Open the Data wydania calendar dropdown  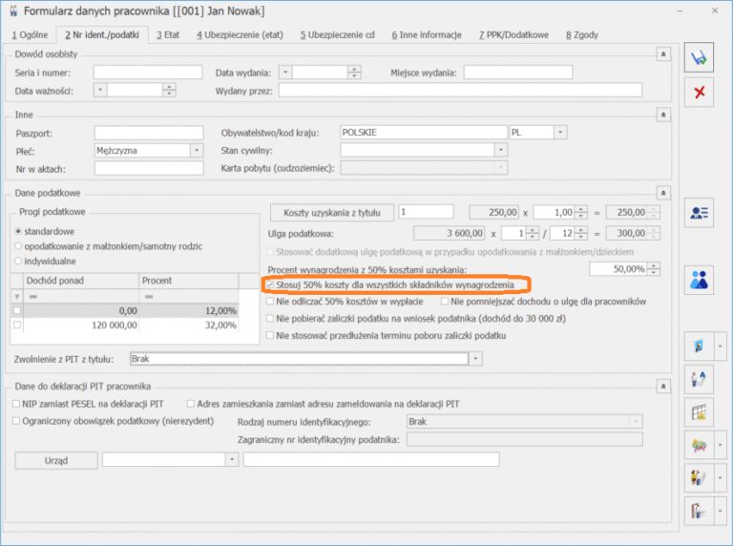285,73
